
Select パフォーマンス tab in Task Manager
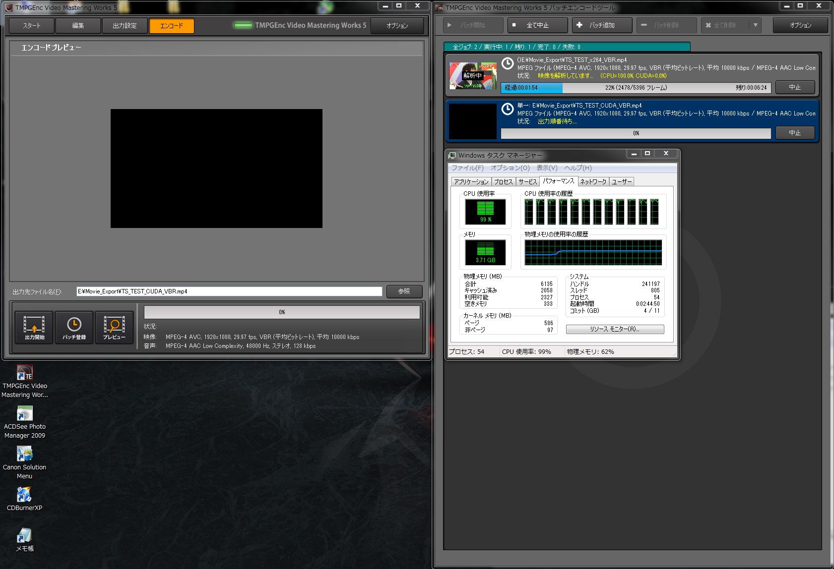559,181
